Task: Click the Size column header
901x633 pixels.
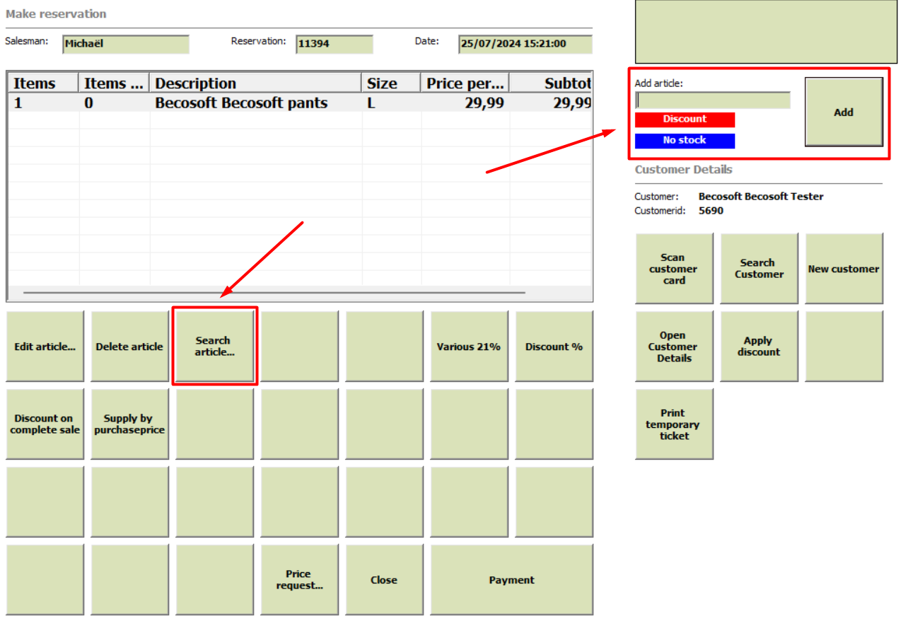Action: [x=392, y=83]
